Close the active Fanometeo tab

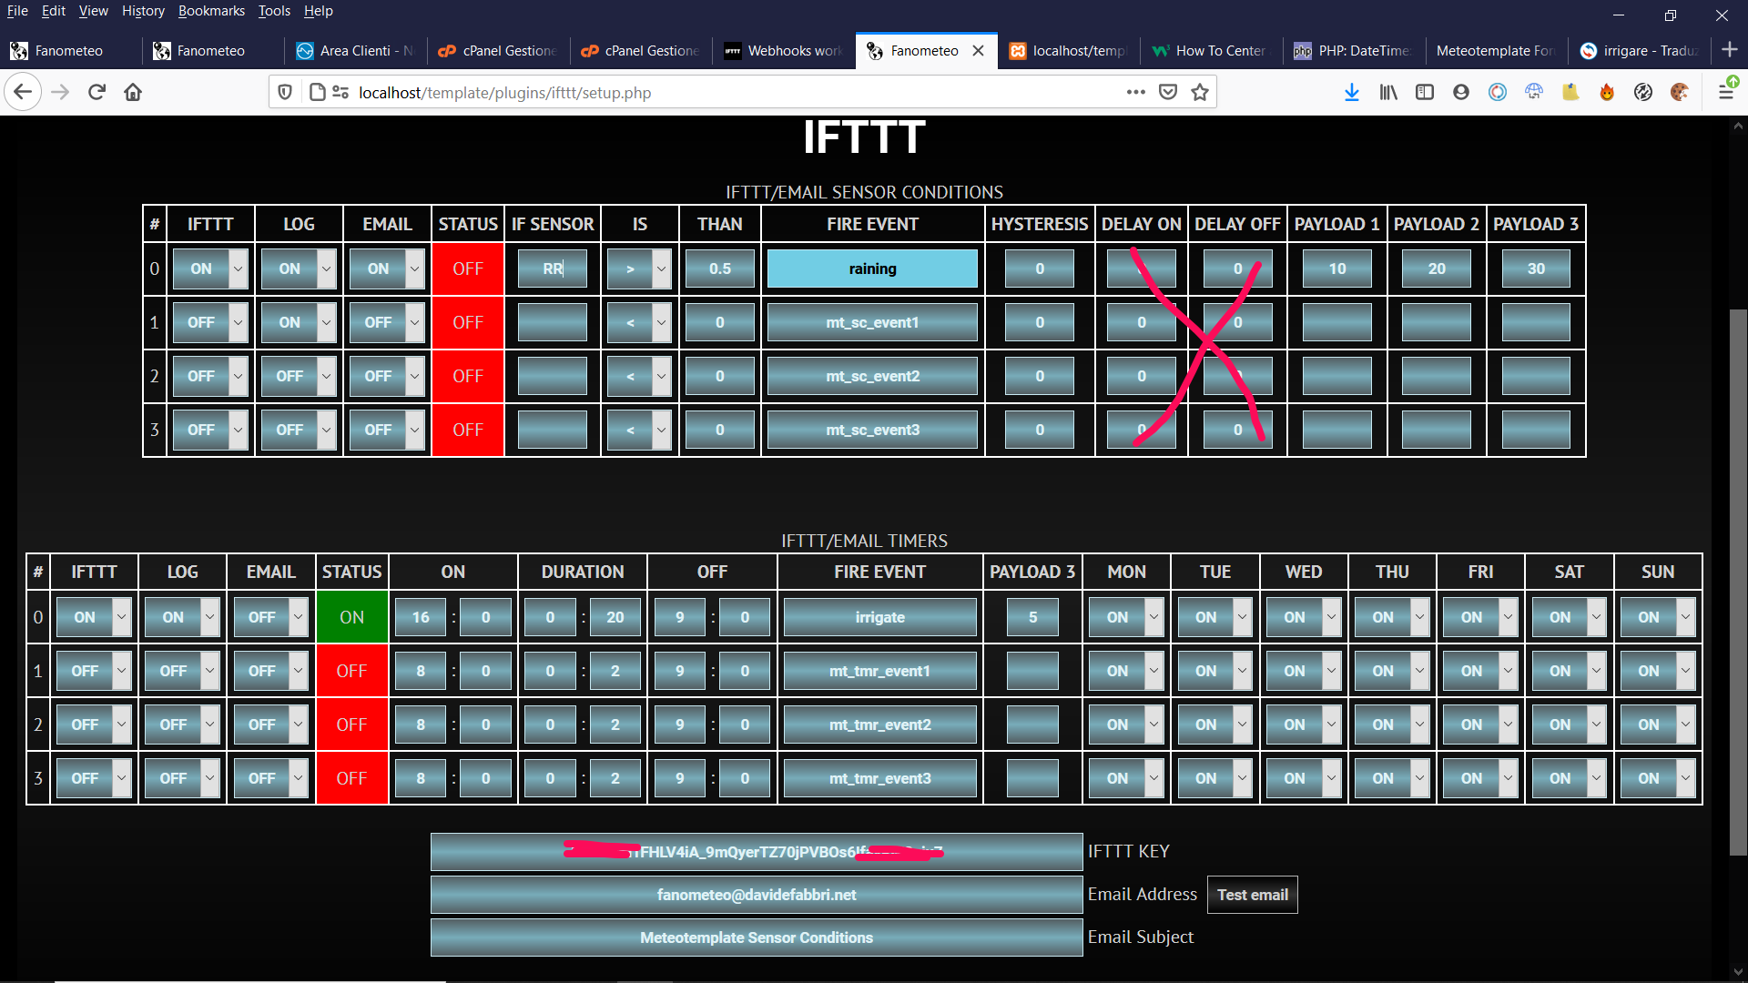[979, 51]
